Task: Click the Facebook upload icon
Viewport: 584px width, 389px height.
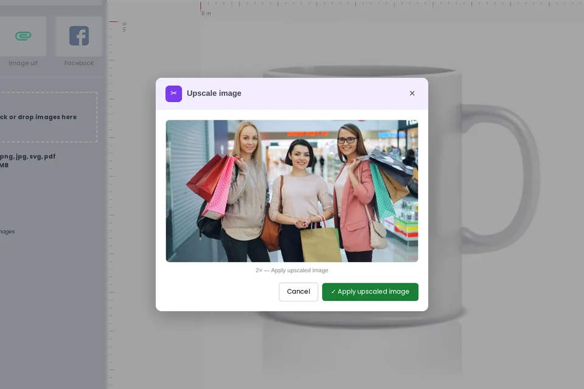Action: 79,36
